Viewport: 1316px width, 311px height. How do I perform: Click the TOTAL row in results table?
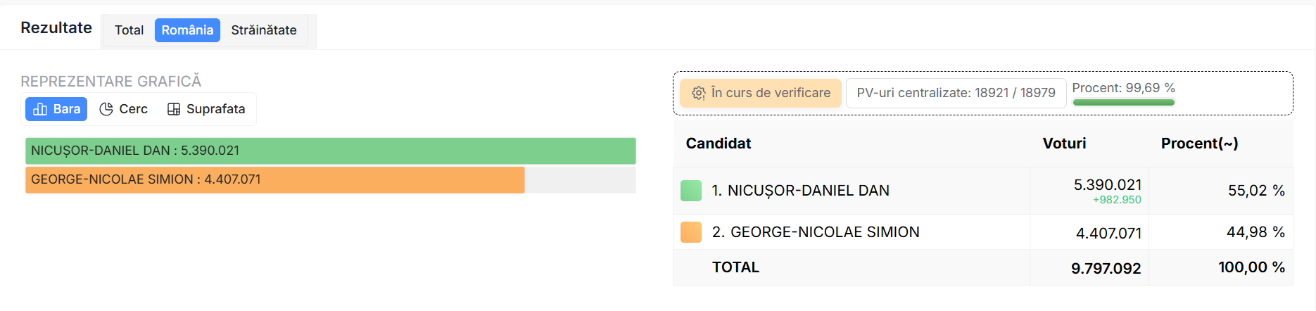(735, 267)
